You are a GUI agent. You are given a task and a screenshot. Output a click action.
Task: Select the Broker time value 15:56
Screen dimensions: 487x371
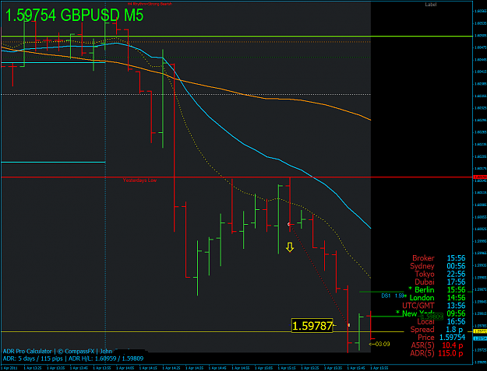pyautogui.click(x=456, y=258)
